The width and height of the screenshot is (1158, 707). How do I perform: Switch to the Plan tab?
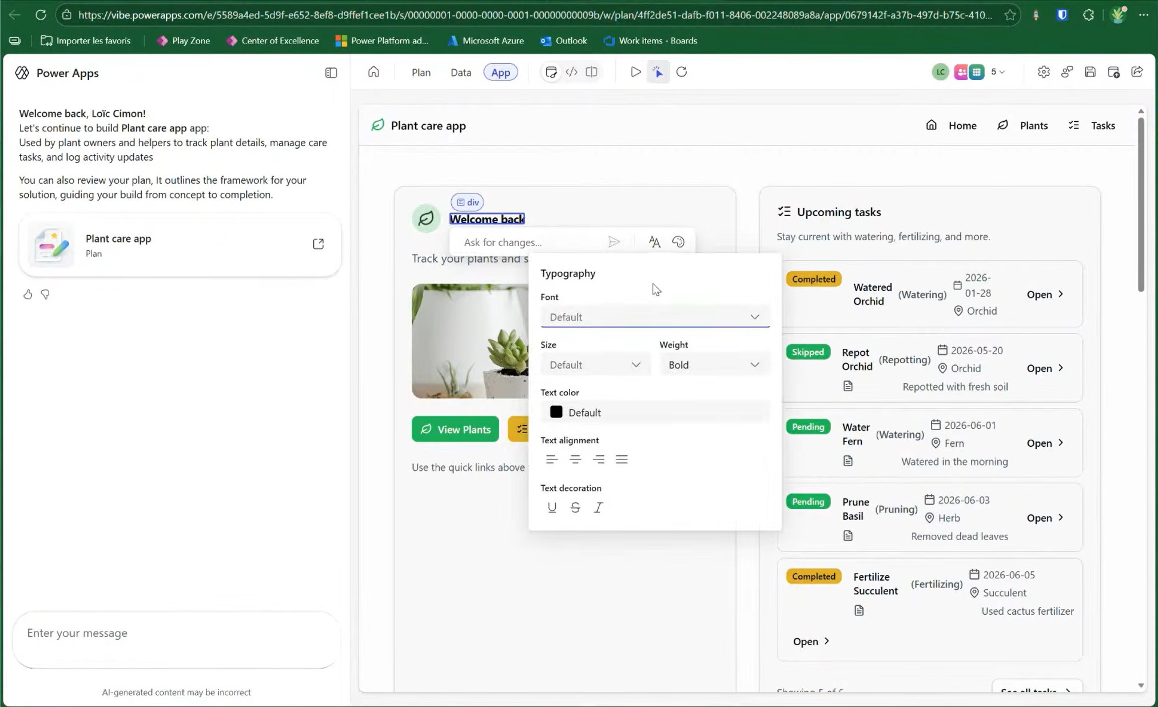[421, 72]
